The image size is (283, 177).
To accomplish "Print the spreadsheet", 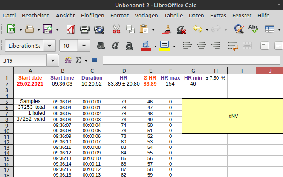I will click(x=85, y=29).
